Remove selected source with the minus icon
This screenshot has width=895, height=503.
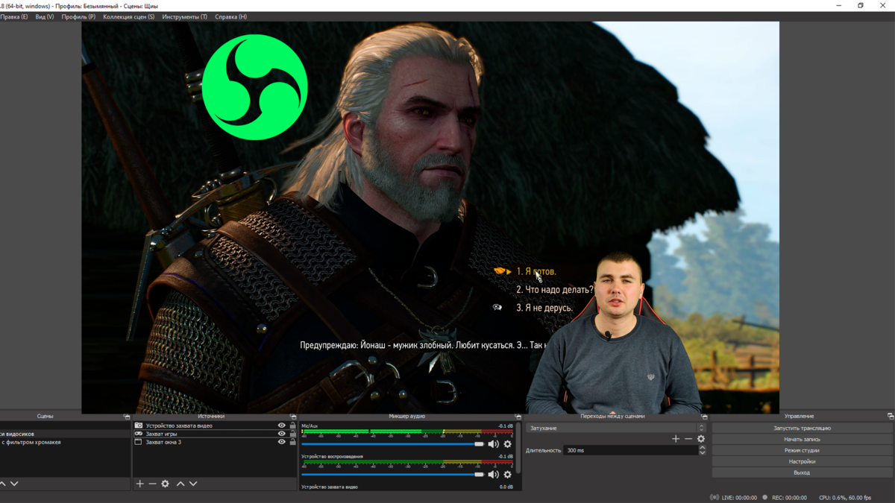[152, 484]
